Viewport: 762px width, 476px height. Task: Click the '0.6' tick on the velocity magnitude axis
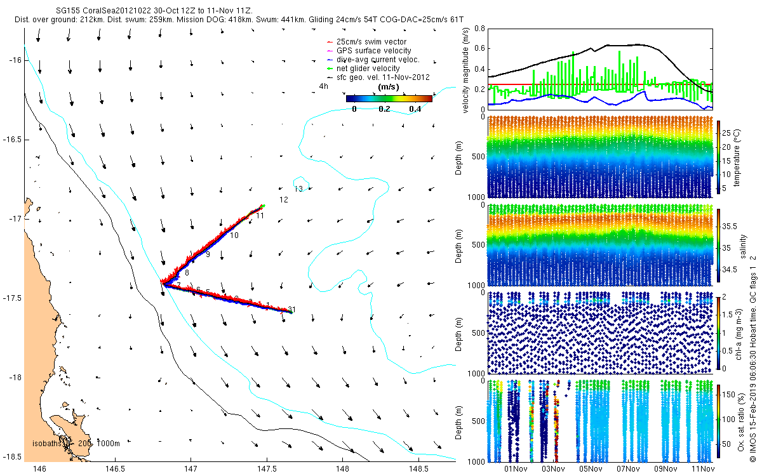click(x=479, y=49)
